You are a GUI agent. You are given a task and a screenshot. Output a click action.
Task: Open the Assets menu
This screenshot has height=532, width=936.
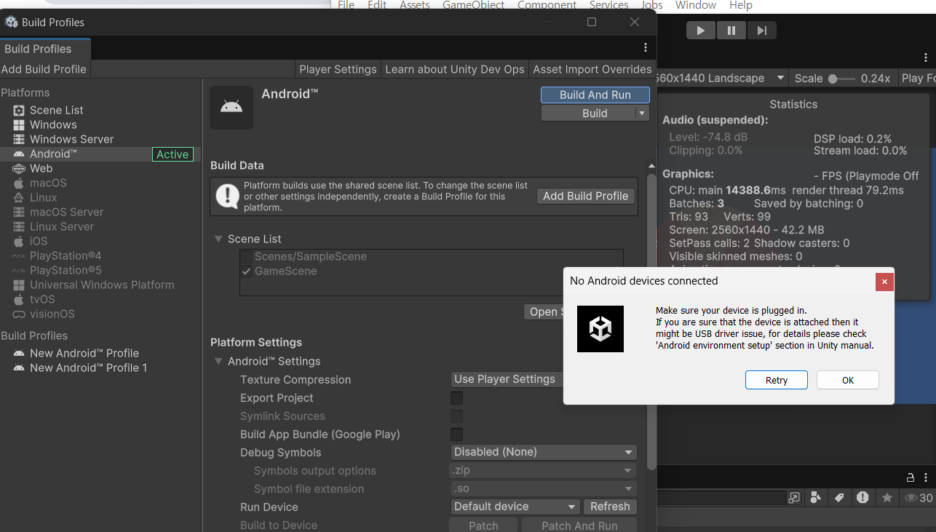coord(414,5)
